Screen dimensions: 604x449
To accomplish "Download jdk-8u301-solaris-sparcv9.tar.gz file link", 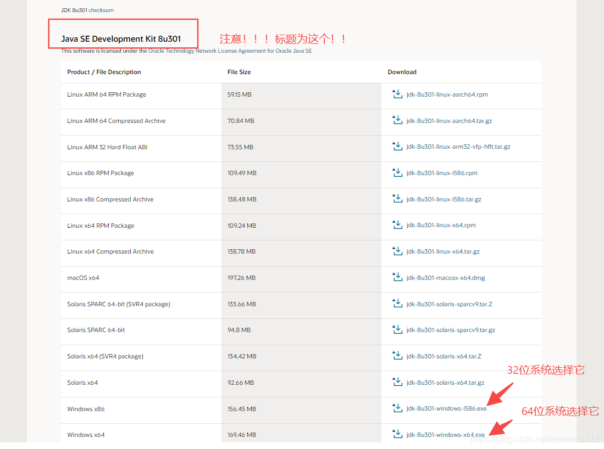I will [450, 330].
